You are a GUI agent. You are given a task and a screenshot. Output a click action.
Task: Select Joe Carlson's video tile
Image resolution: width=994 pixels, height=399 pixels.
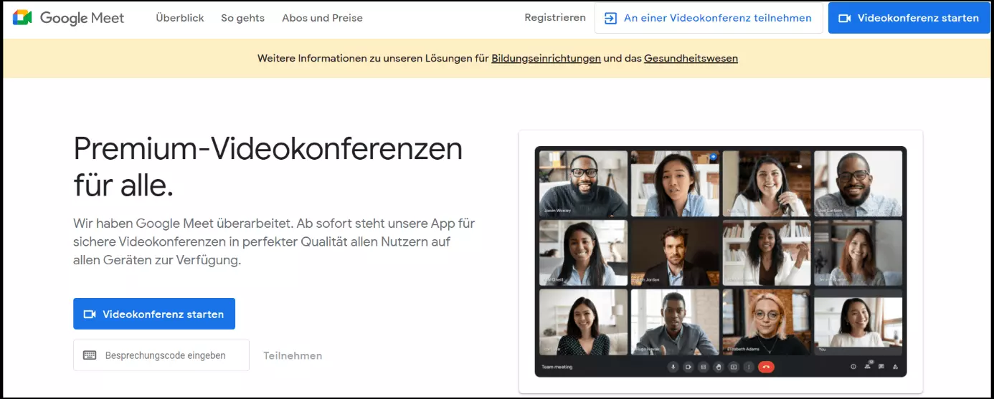click(x=858, y=183)
